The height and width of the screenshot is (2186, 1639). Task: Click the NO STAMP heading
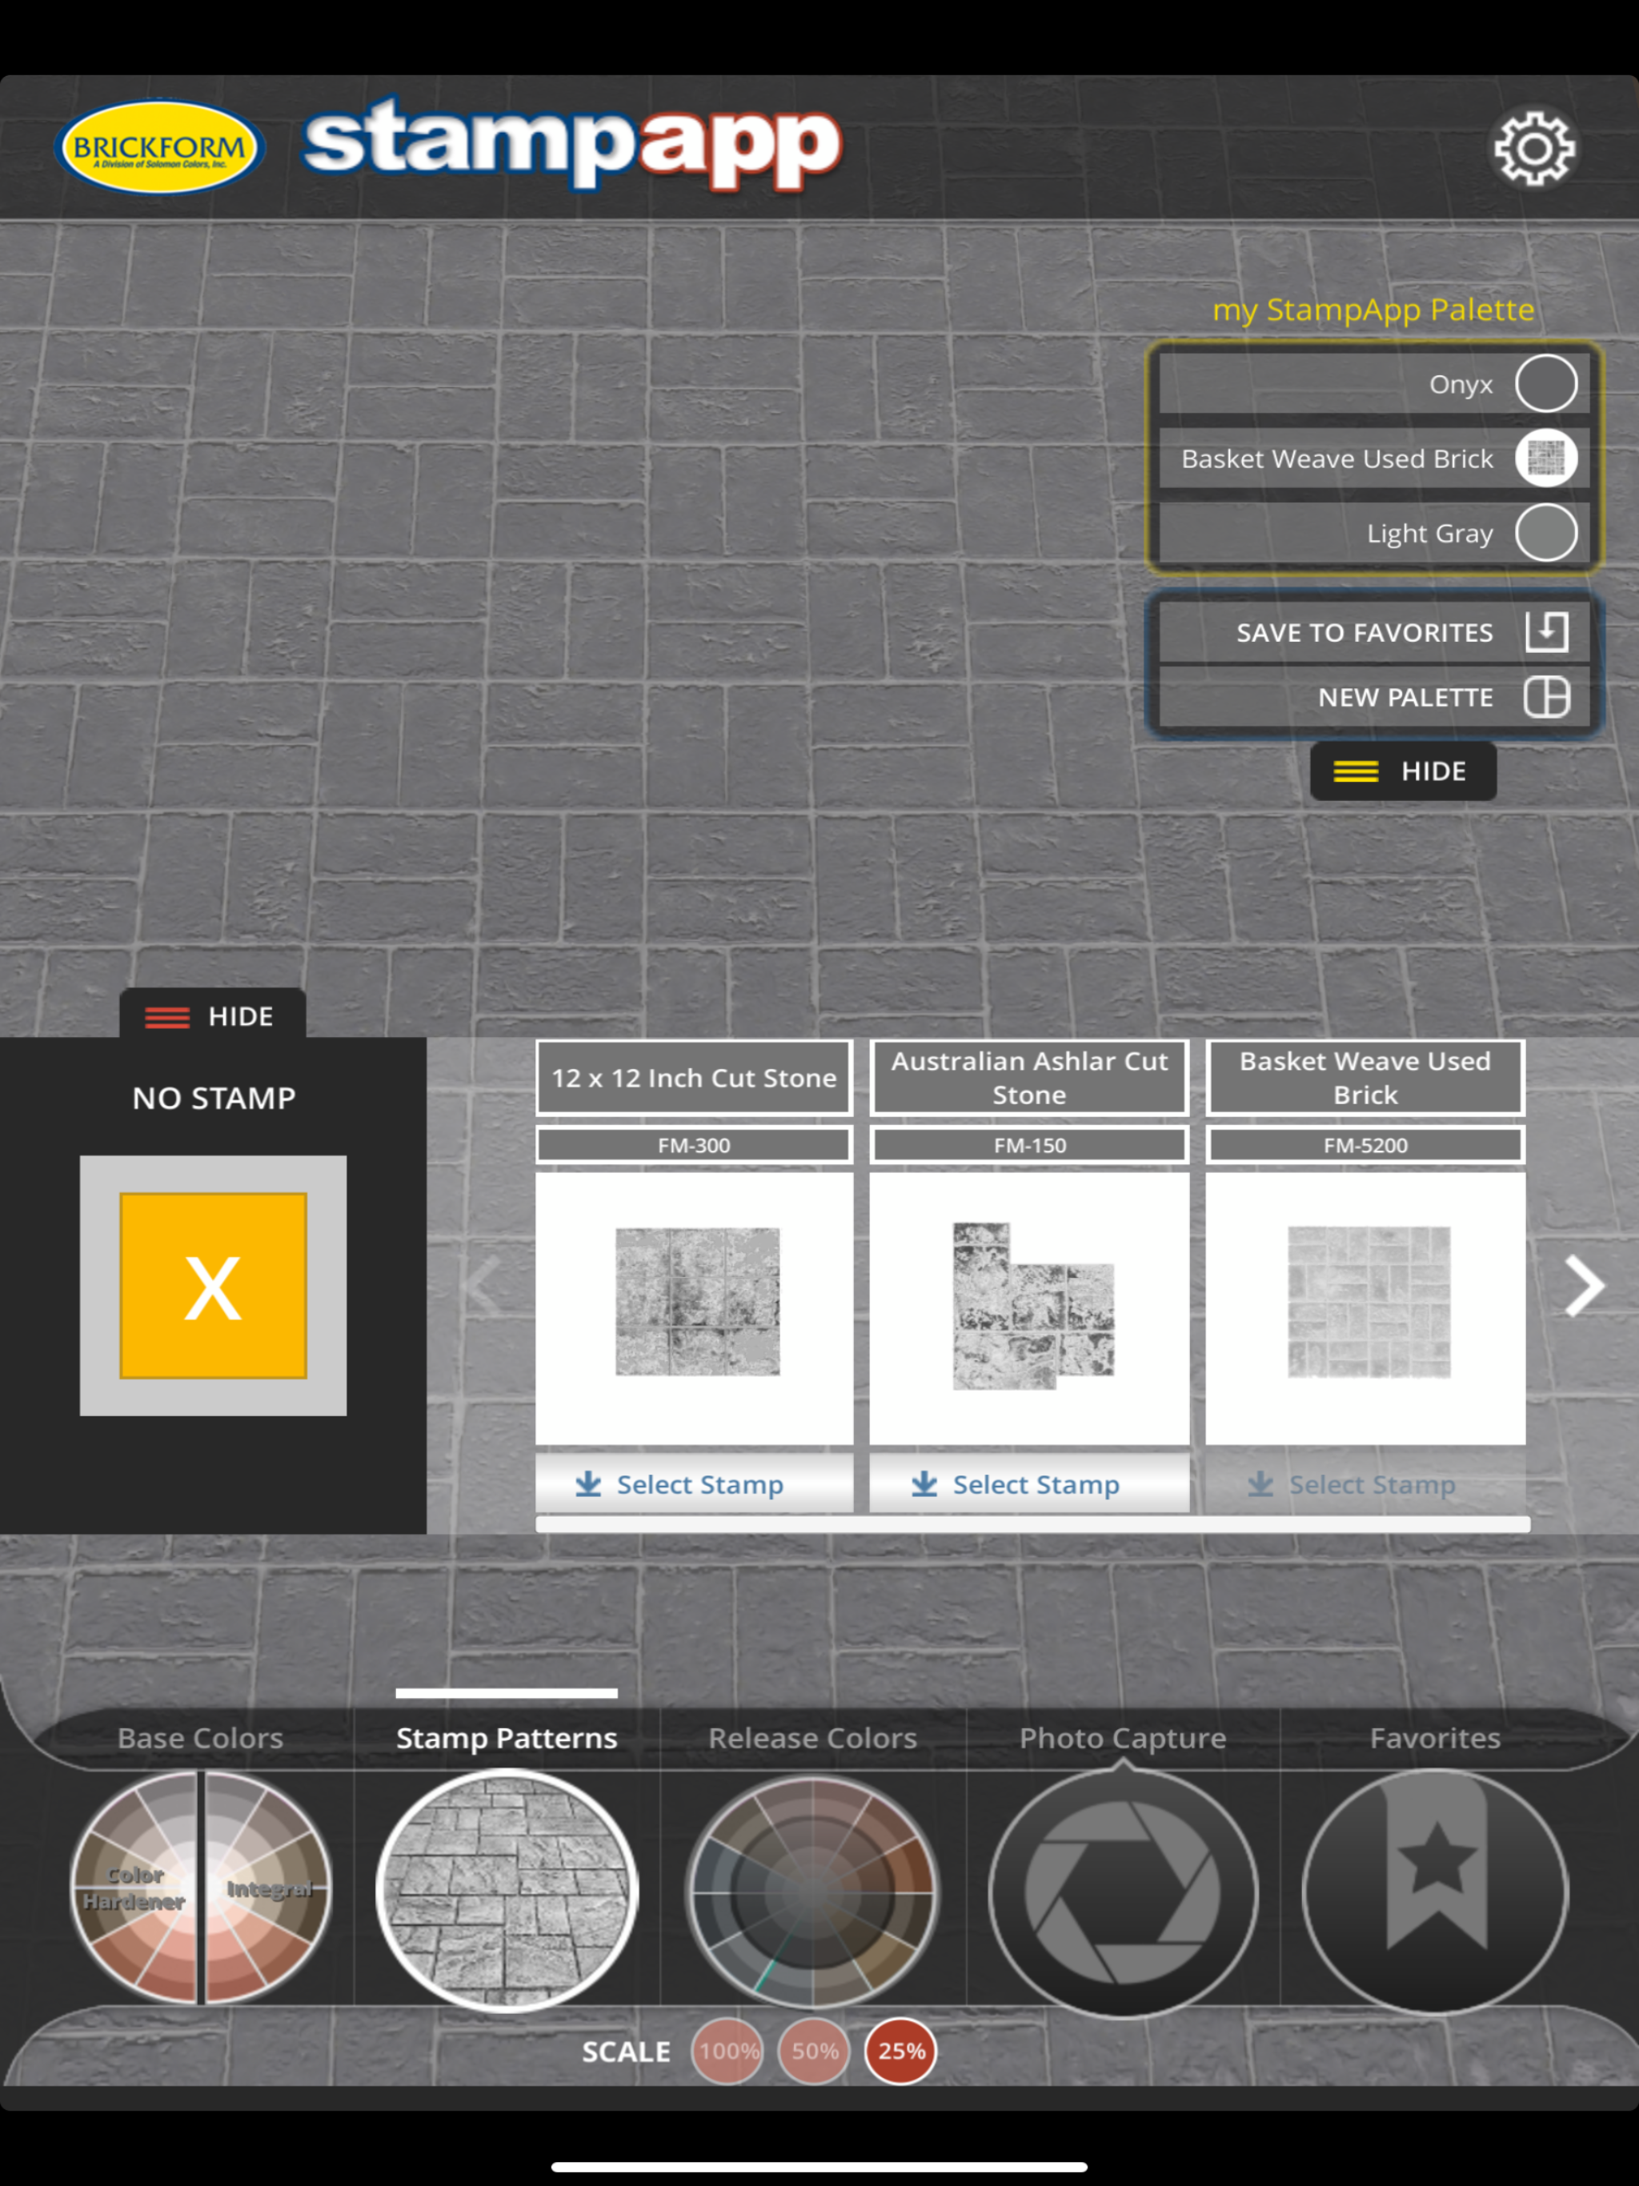pyautogui.click(x=214, y=1097)
